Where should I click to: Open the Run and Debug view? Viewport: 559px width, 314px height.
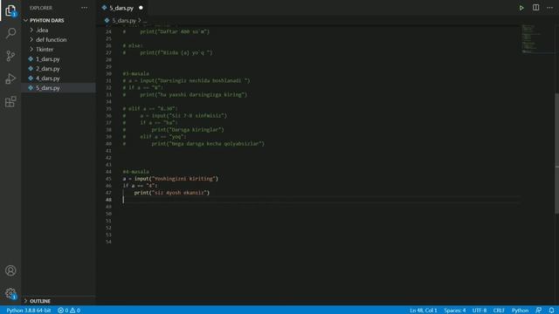click(10, 78)
